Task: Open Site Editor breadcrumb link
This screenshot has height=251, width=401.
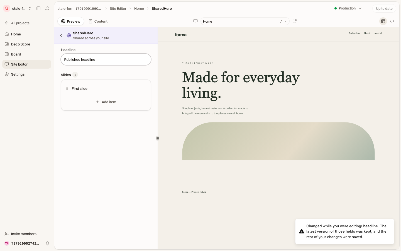Action: point(118,8)
